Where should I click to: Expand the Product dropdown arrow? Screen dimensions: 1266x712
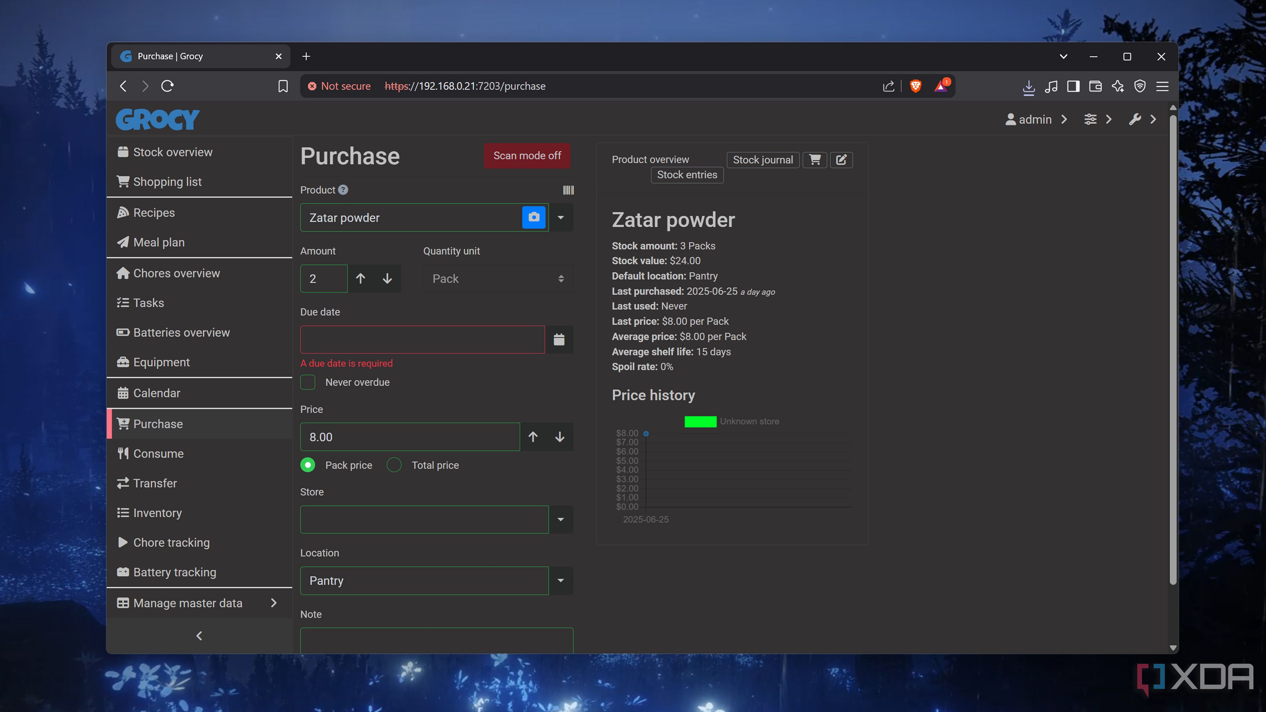click(x=560, y=217)
